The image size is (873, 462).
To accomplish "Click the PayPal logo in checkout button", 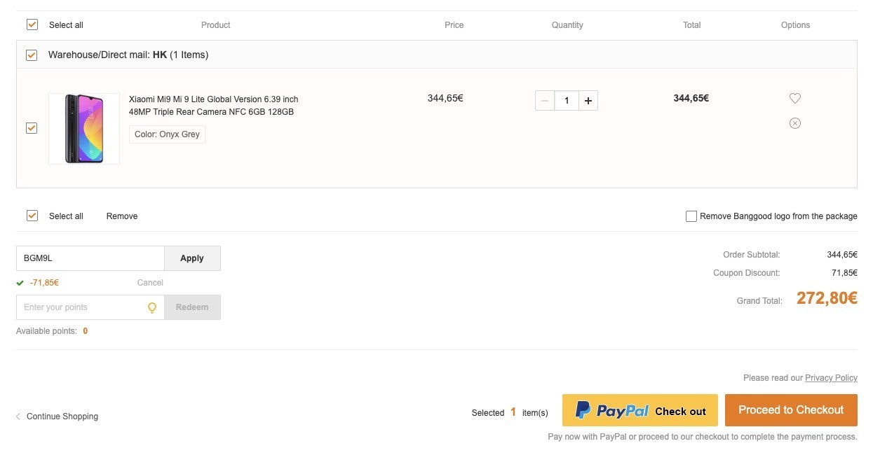I will 612,410.
